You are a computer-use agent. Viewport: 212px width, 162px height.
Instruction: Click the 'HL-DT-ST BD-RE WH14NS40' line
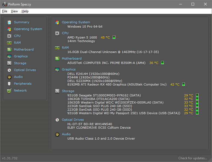(x=90, y=124)
